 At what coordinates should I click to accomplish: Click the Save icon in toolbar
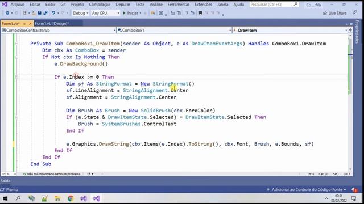tap(39, 13)
